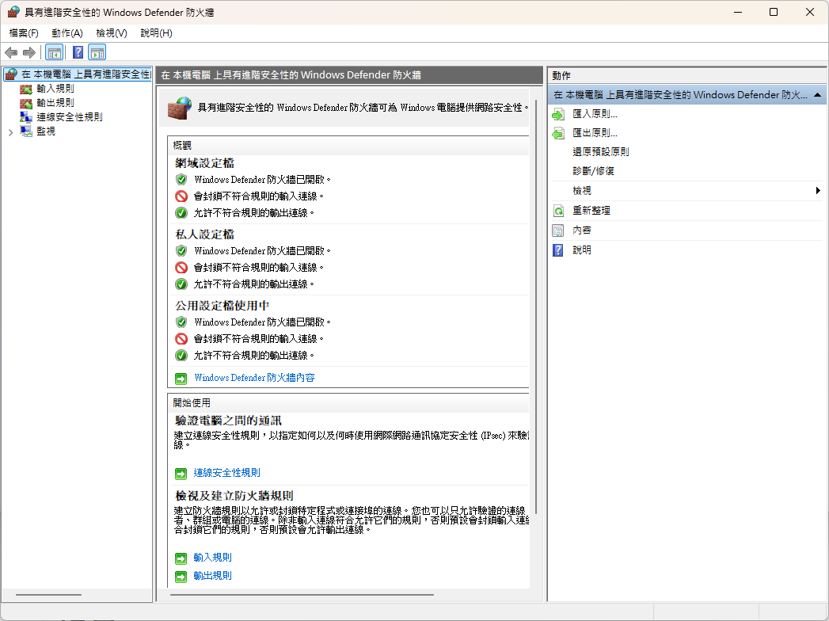Open the 動作(A) menu

pos(67,33)
